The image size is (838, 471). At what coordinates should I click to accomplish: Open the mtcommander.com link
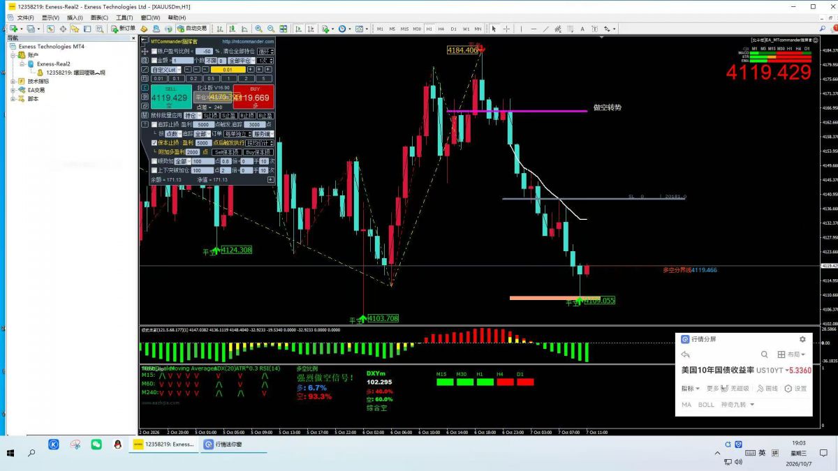pyautogui.click(x=247, y=42)
